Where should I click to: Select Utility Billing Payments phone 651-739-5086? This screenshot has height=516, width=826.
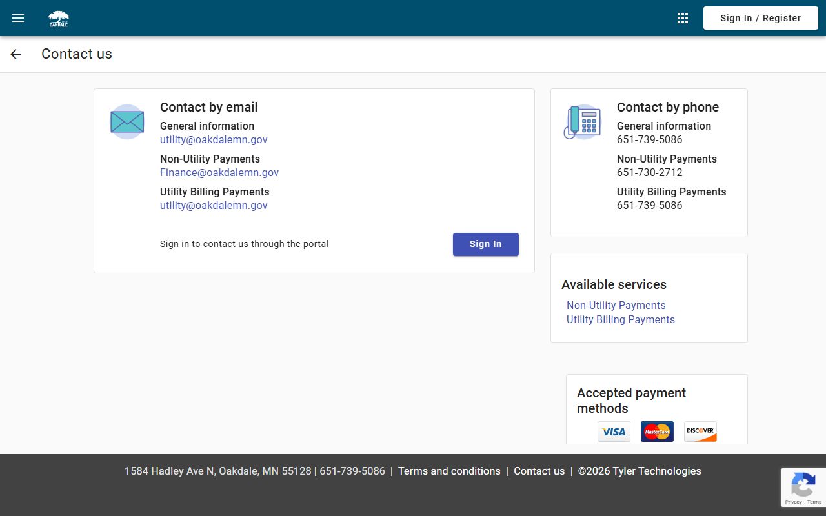coord(649,205)
